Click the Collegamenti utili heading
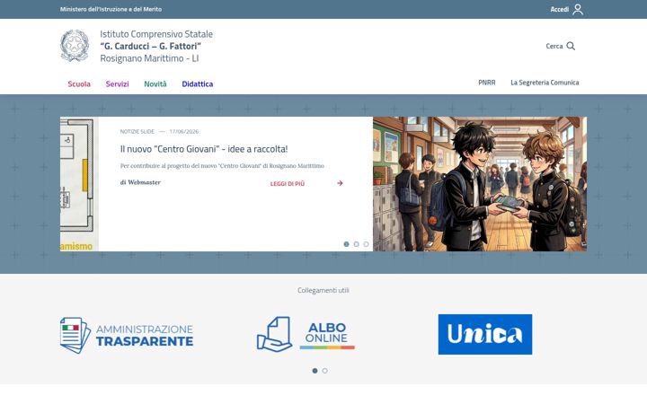This screenshot has height=404, width=647. (x=323, y=290)
